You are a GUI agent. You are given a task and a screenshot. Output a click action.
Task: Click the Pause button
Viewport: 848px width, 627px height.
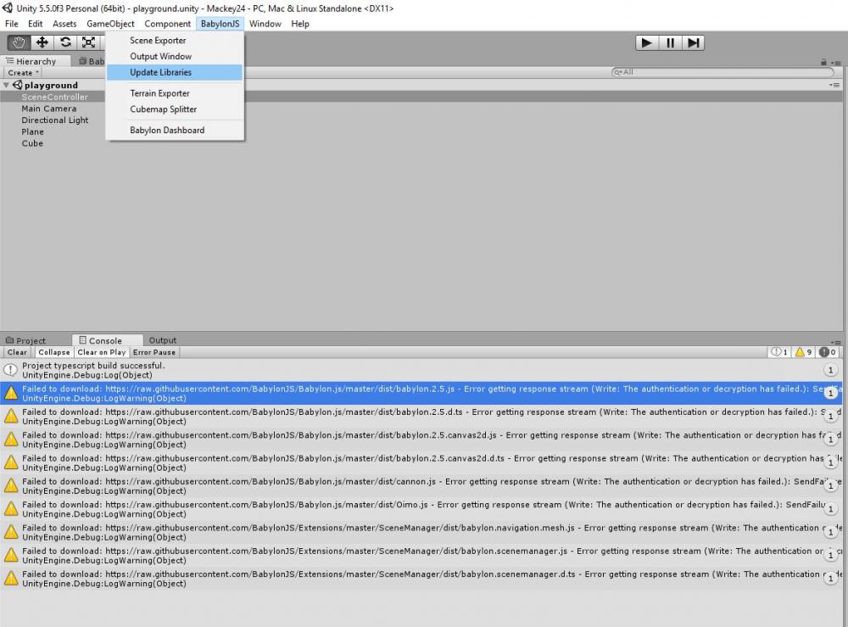(x=670, y=42)
